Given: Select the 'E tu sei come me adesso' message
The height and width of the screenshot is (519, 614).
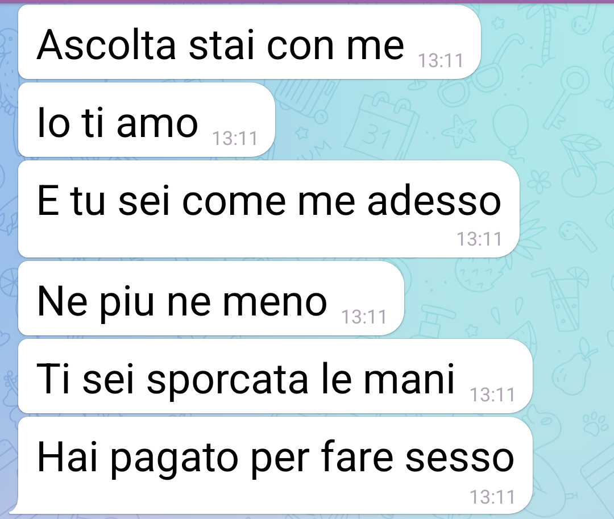Looking at the screenshot, I should click(x=269, y=209).
